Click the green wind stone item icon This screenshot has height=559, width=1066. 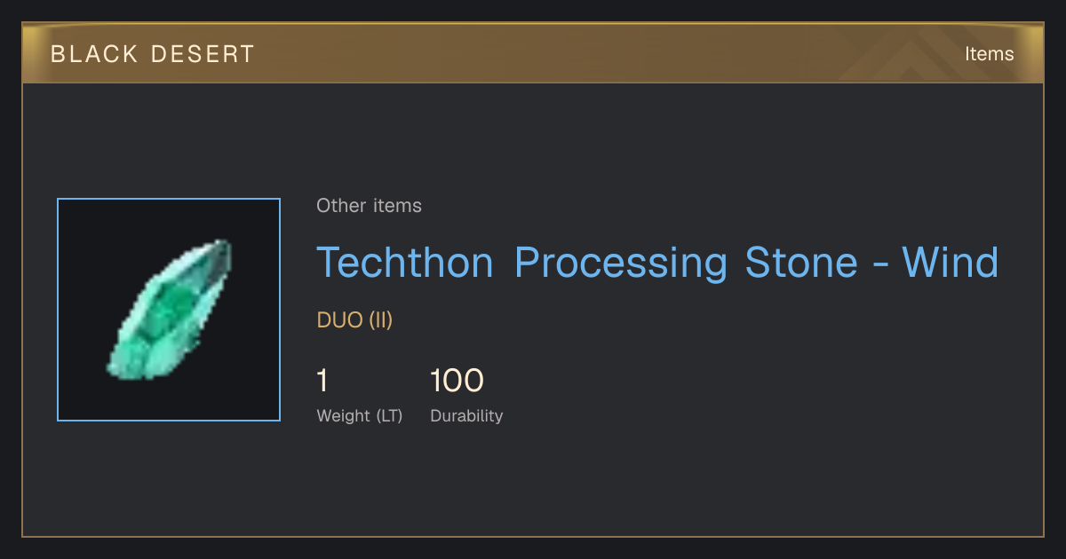[169, 310]
